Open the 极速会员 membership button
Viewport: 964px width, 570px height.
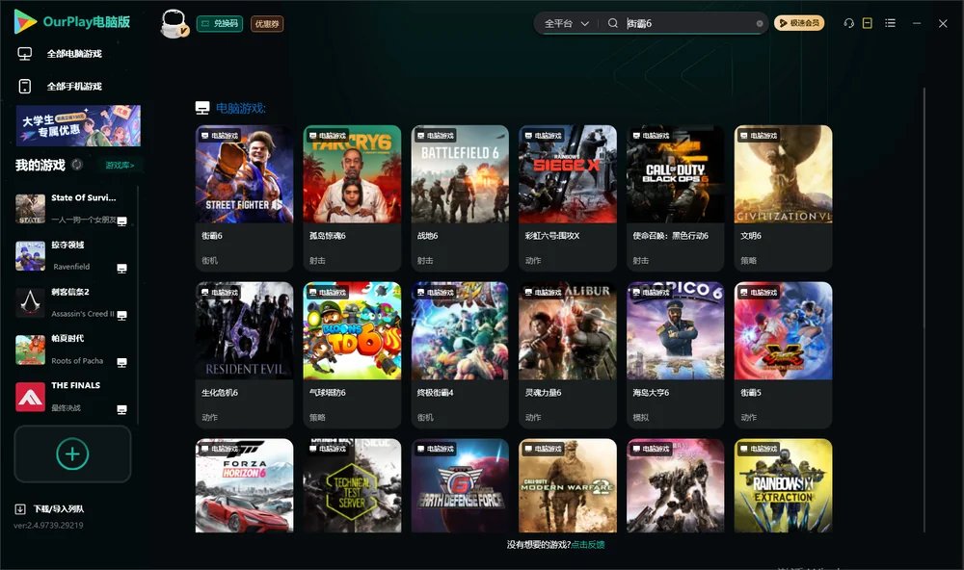click(799, 23)
